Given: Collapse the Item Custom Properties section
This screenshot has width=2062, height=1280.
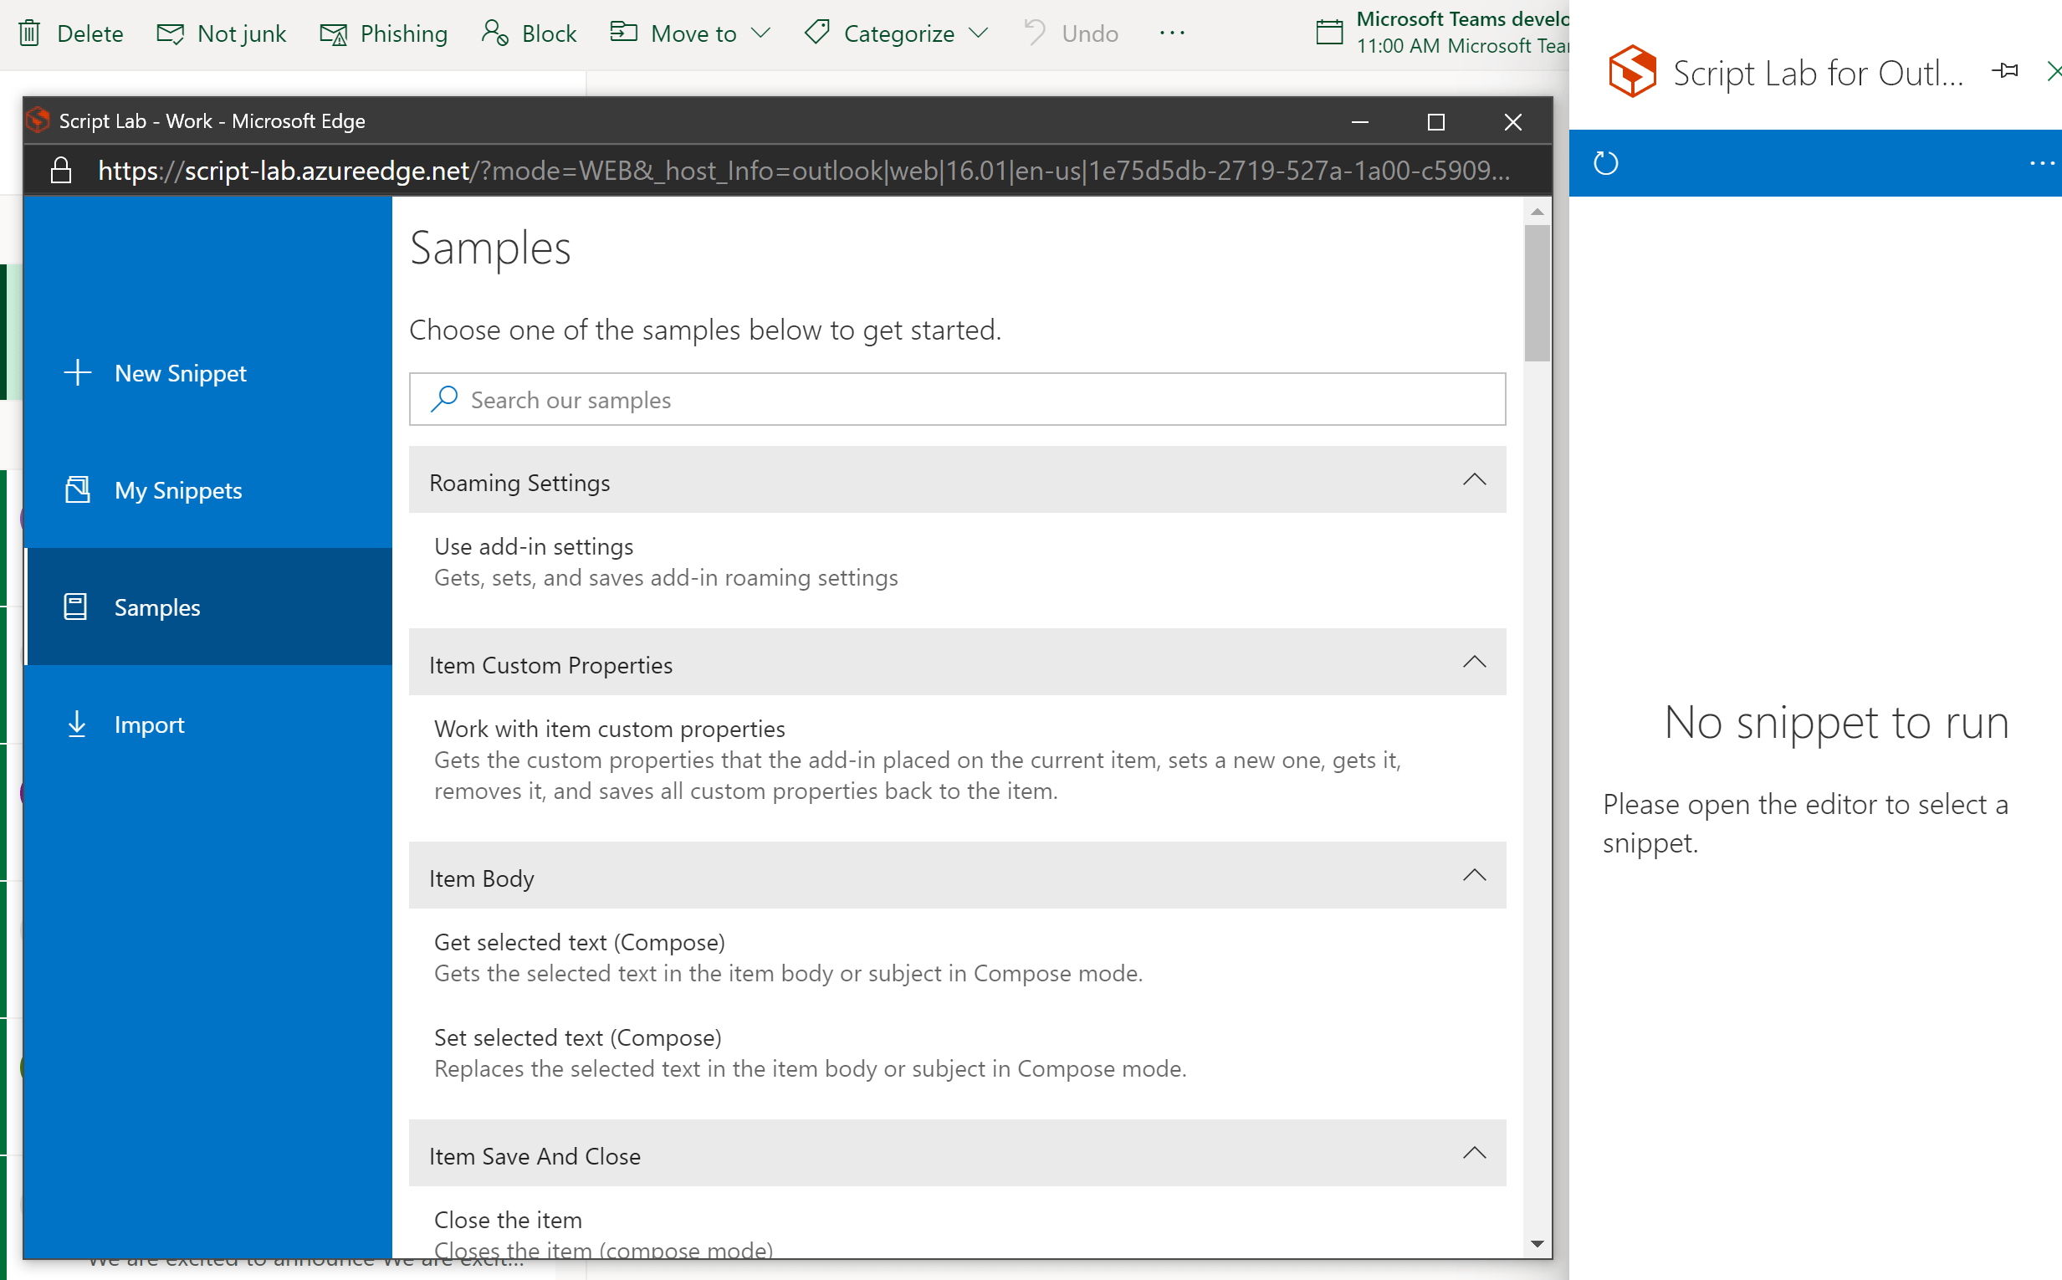Looking at the screenshot, I should pos(1475,662).
